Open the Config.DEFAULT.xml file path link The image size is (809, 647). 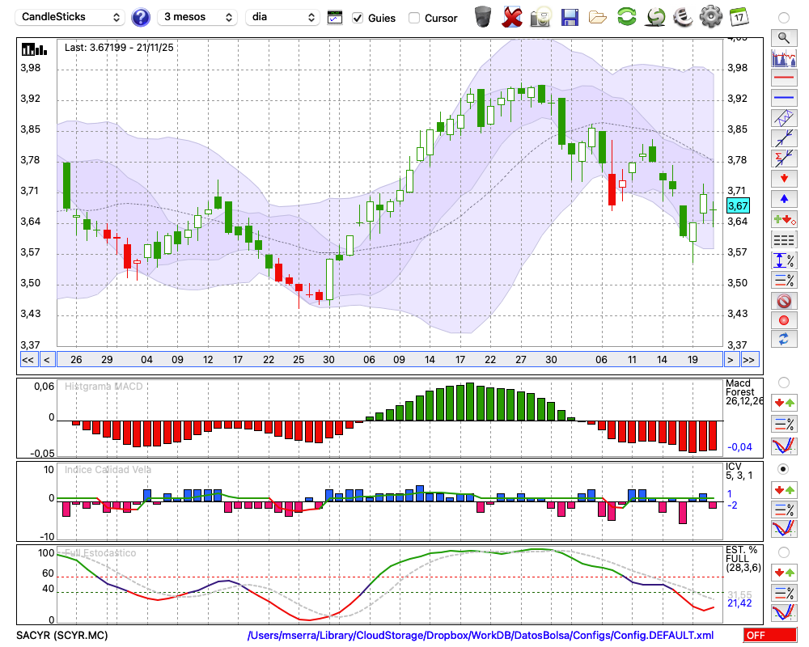pyautogui.click(x=481, y=636)
